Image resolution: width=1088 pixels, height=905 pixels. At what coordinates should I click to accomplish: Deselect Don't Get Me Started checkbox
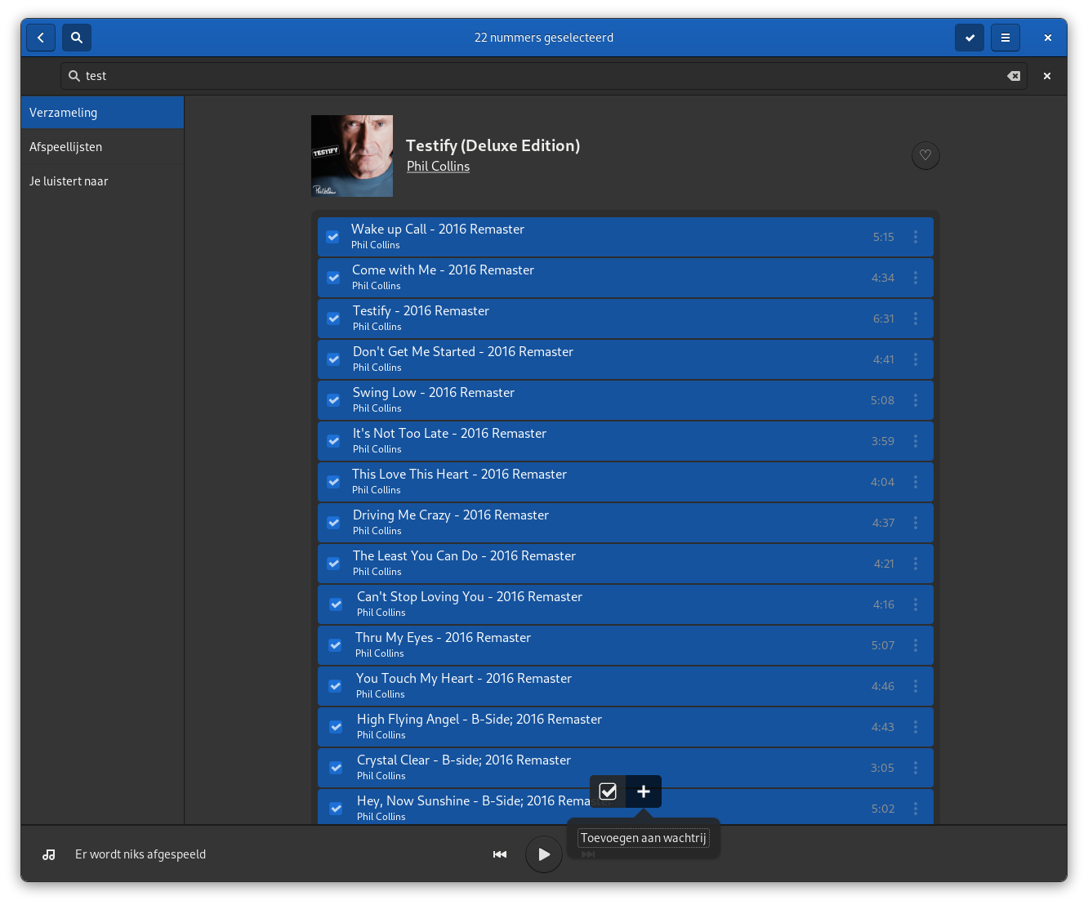pos(333,359)
